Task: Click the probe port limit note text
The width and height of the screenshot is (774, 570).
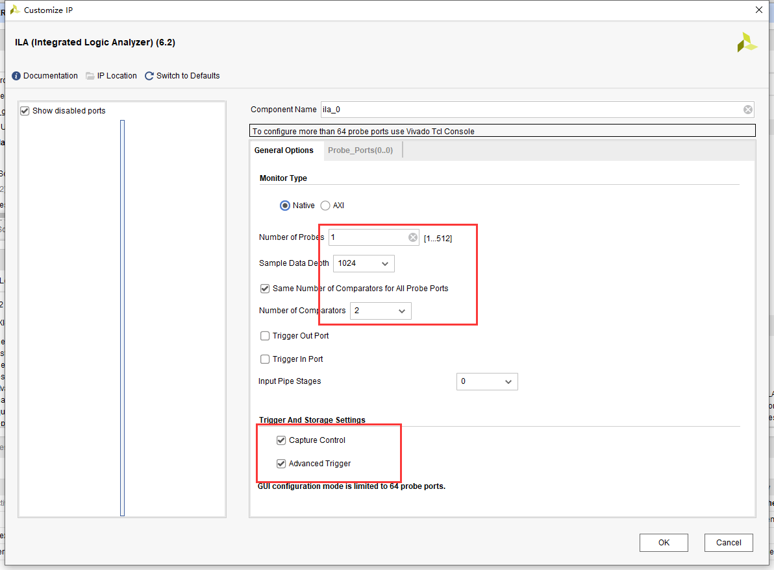Action: [x=351, y=486]
